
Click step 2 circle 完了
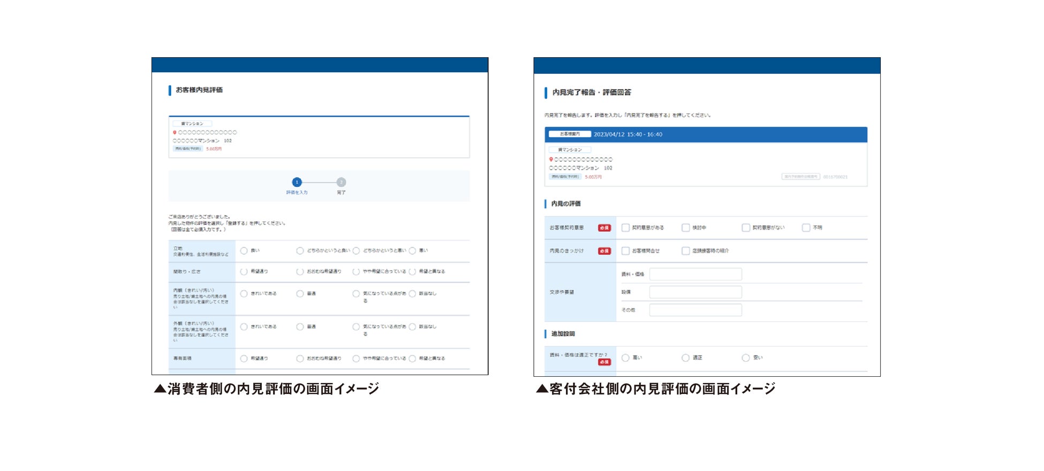[341, 182]
